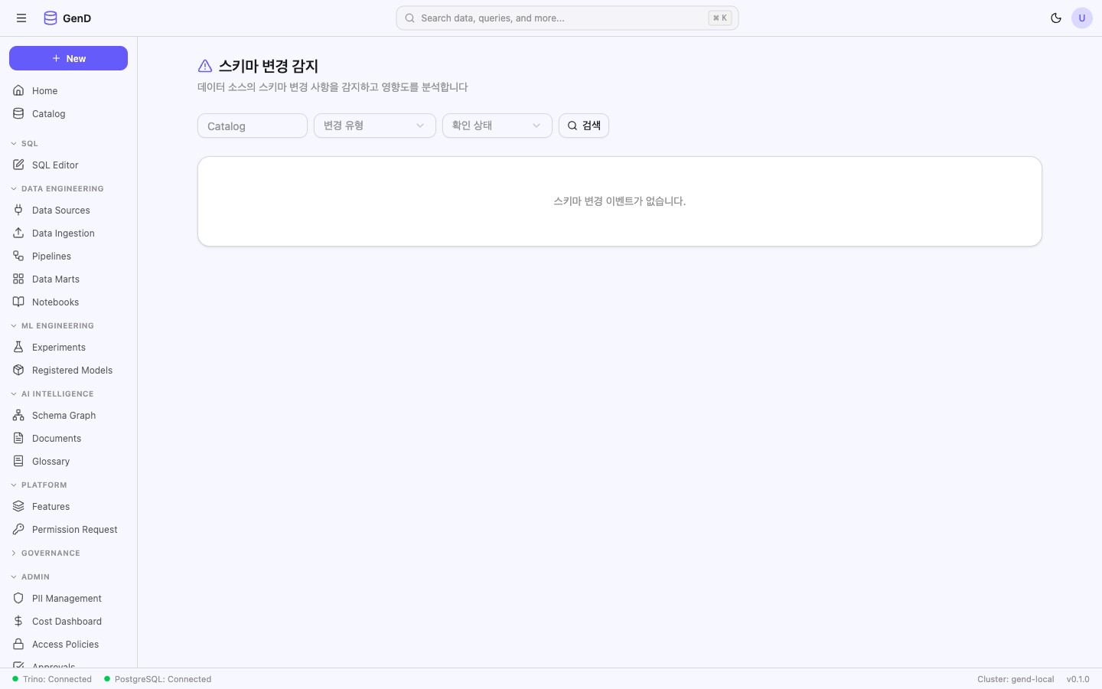Open PII Management shield icon
This screenshot has height=689, width=1102.
(18, 599)
